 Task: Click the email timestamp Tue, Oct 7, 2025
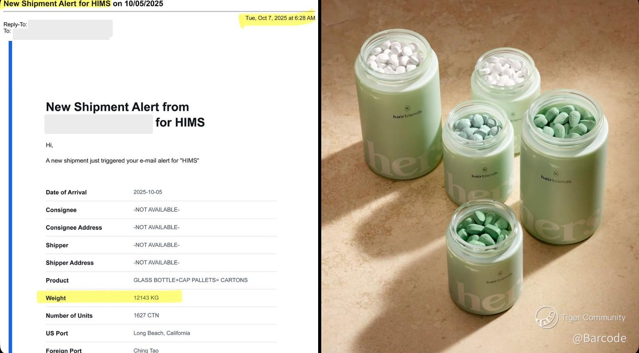click(280, 18)
